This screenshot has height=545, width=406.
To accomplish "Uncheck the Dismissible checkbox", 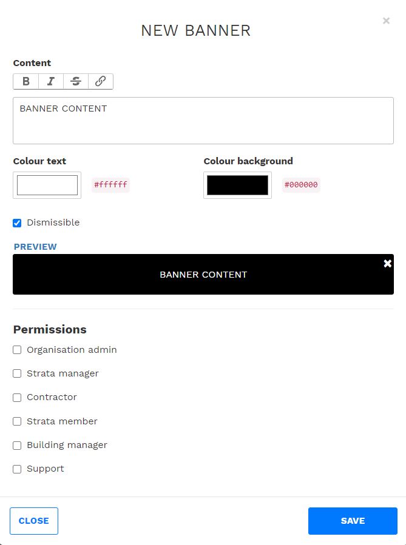I will point(17,223).
